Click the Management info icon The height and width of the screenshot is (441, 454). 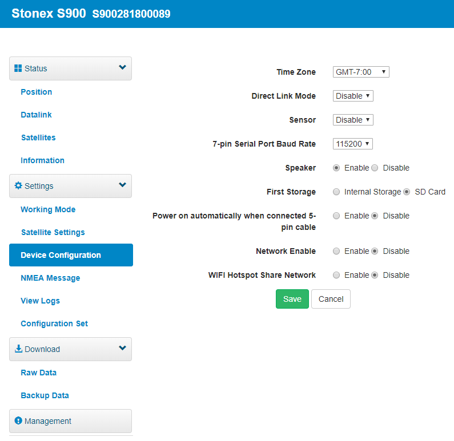tap(18, 420)
